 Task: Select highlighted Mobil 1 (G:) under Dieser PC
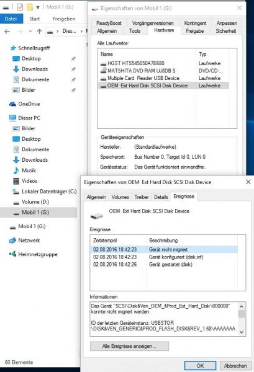point(39,212)
